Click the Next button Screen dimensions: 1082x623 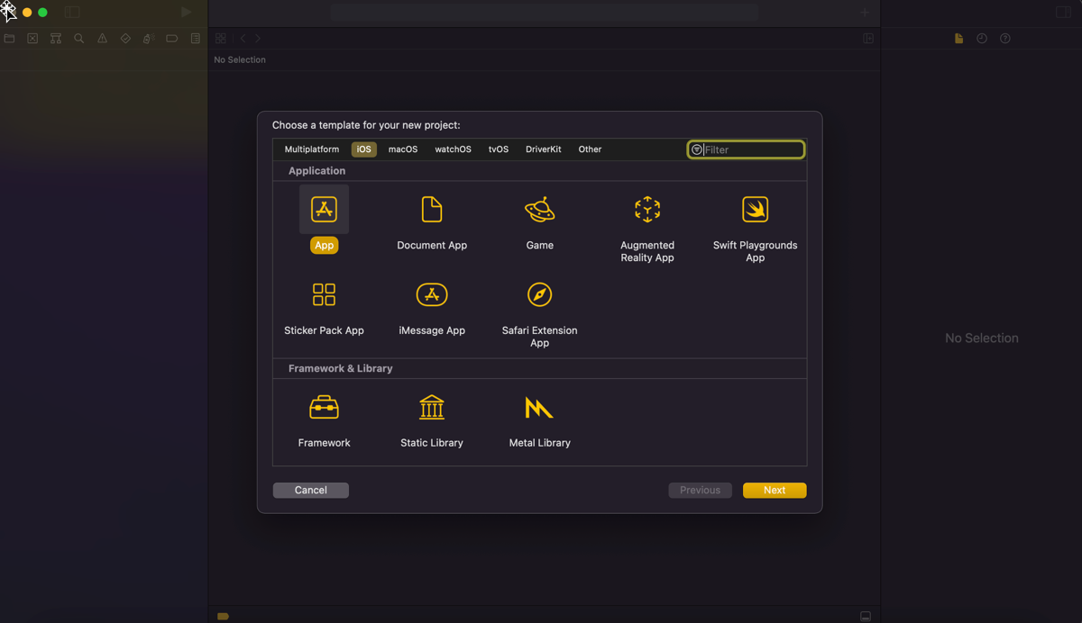775,490
